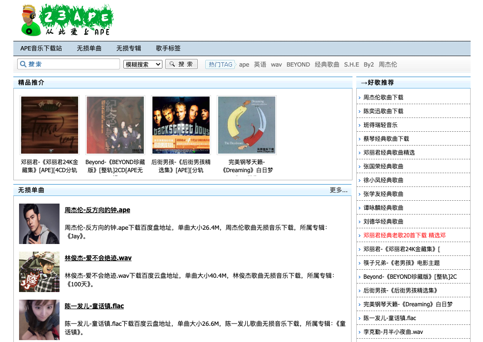This screenshot has height=342, width=483.
Task: Open the 陈一发儿 singer photo thumbnail
Action: pos(39,320)
